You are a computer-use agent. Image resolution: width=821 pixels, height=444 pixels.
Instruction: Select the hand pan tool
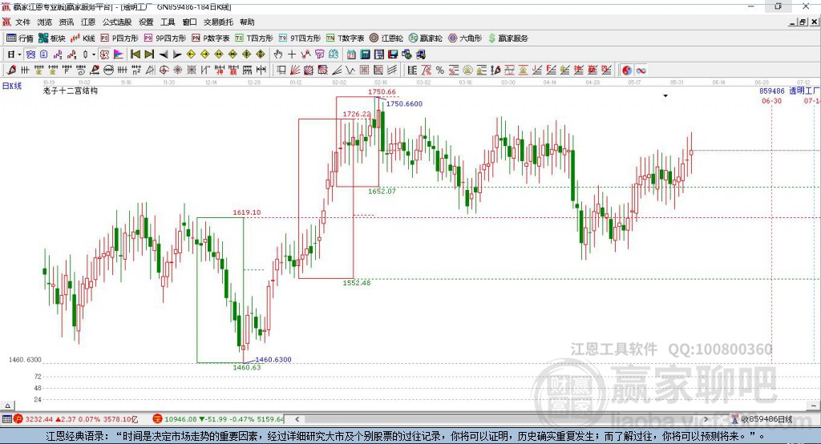coord(278,54)
